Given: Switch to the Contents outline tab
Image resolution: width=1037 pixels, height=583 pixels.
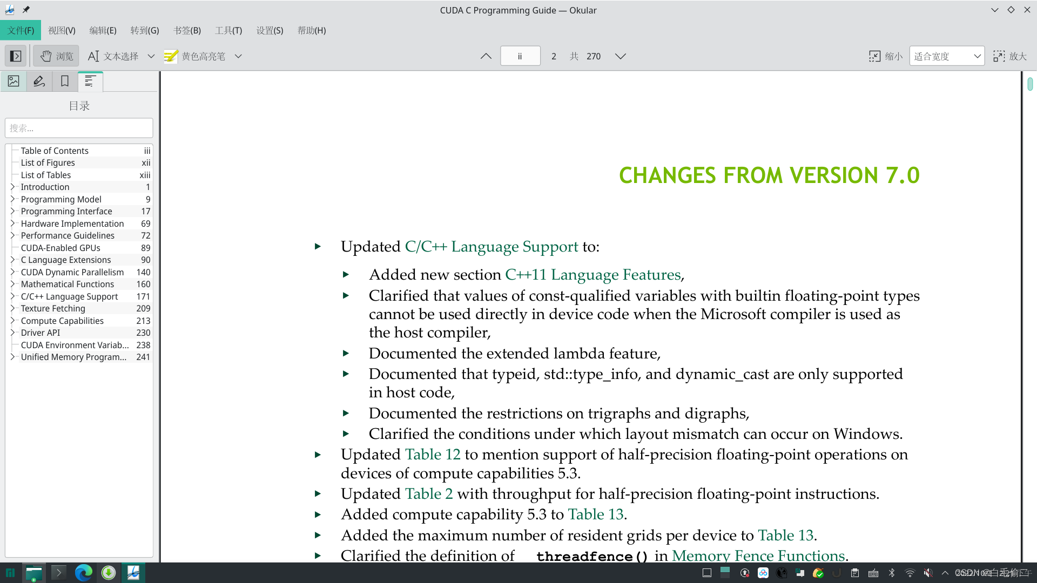Looking at the screenshot, I should pyautogui.click(x=90, y=82).
